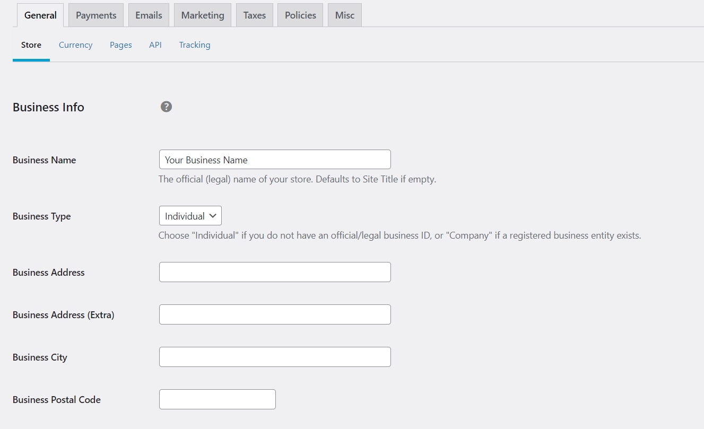The width and height of the screenshot is (704, 429).
Task: Select the Currency sub-tab
Action: tap(75, 45)
